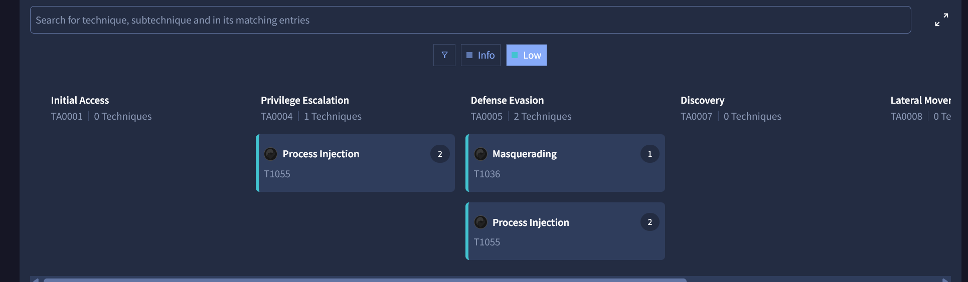Image resolution: width=968 pixels, height=282 pixels.
Task: Expand the matrix to fullscreen
Action: pos(941,20)
